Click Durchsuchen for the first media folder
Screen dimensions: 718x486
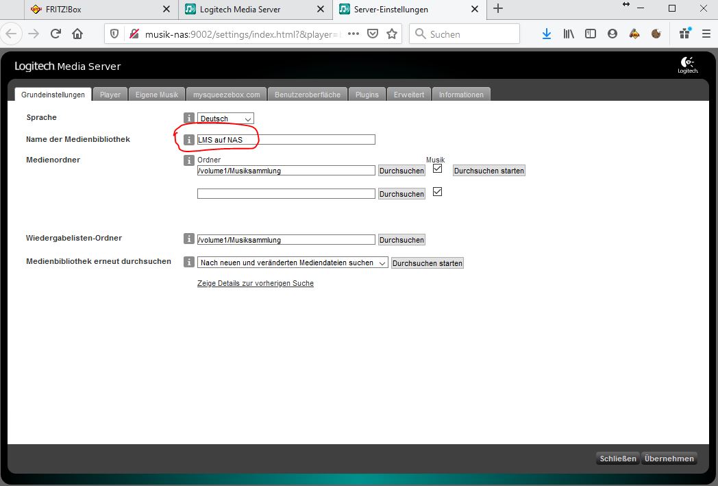(401, 171)
